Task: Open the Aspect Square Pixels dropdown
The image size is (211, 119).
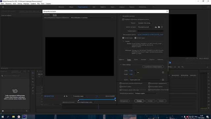Action: [145, 80]
